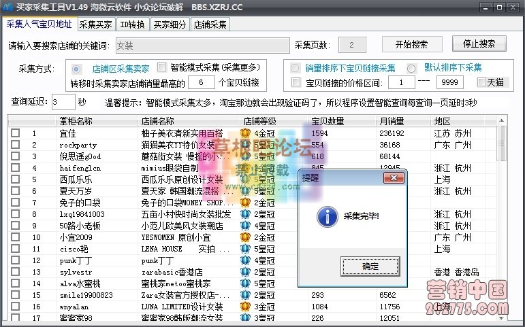Screen dimensions: 525x327
Task: Click shop name 五亩小村快时尚女装批发
Action: point(186,214)
